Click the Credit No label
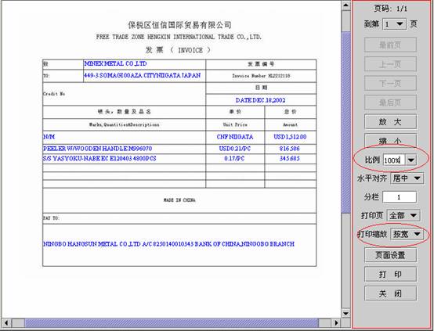The image size is (434, 331). pos(54,94)
